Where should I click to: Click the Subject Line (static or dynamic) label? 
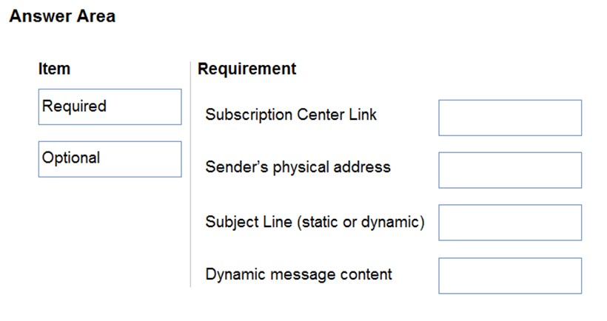[315, 222]
